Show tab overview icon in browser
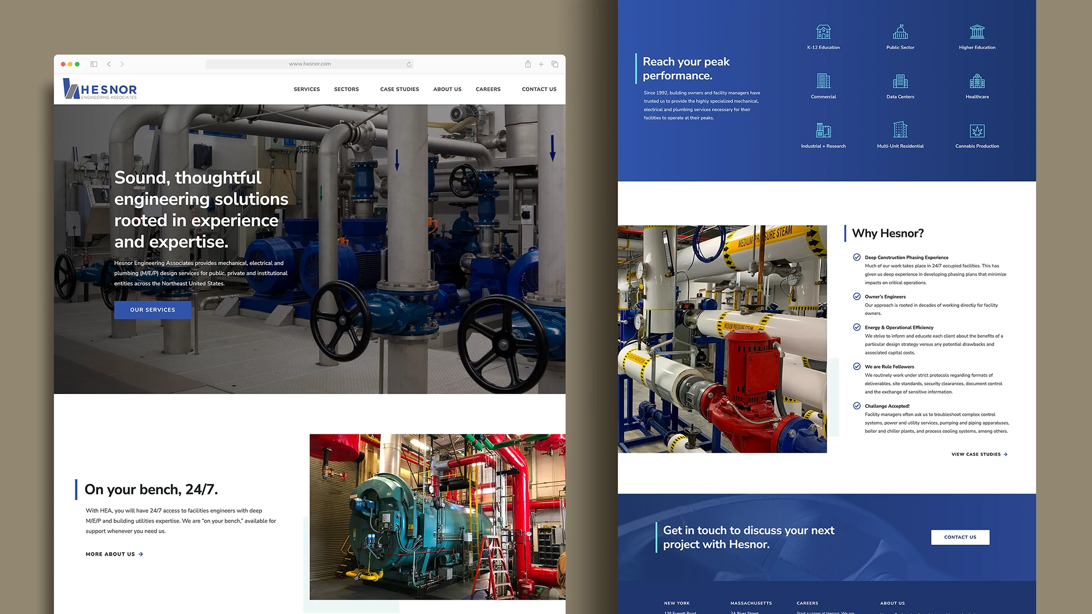This screenshot has height=614, width=1092. [x=555, y=64]
